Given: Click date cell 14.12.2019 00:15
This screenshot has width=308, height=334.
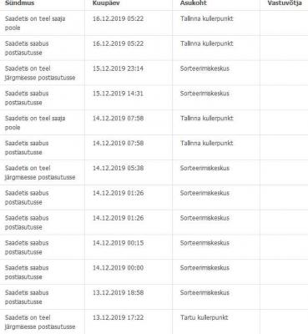Looking at the screenshot, I should pyautogui.click(x=119, y=243).
